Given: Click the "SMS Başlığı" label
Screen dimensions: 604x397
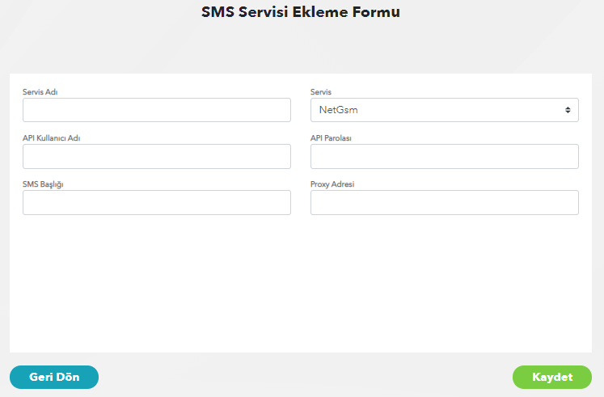Looking at the screenshot, I should coord(43,184).
